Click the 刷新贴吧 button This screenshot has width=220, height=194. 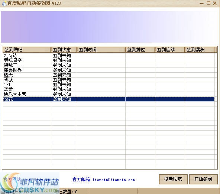(173, 179)
